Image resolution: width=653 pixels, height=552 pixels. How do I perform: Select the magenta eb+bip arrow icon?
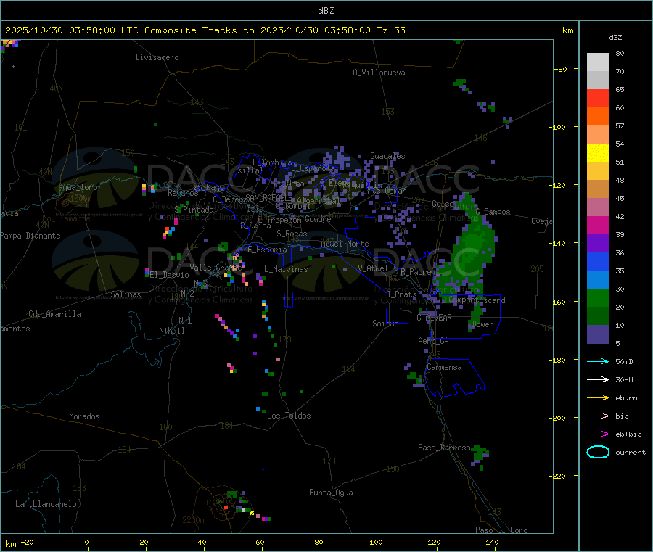coord(597,434)
